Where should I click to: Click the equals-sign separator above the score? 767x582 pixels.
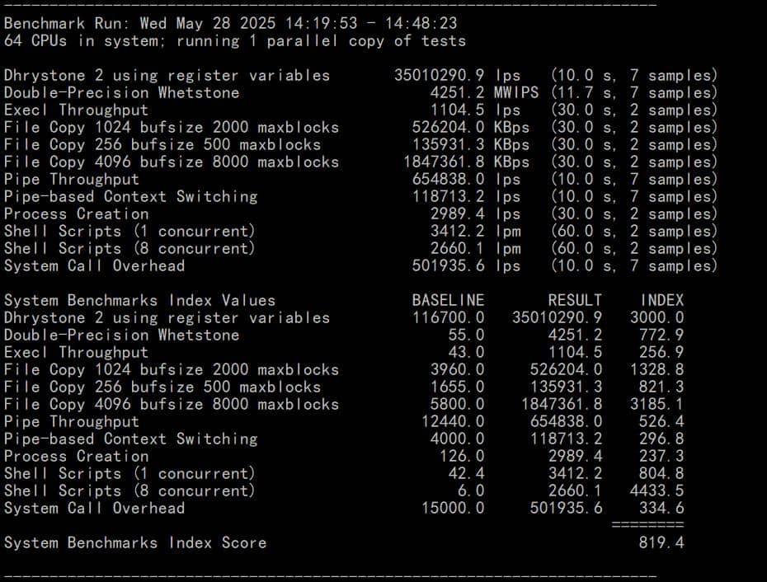click(x=647, y=524)
